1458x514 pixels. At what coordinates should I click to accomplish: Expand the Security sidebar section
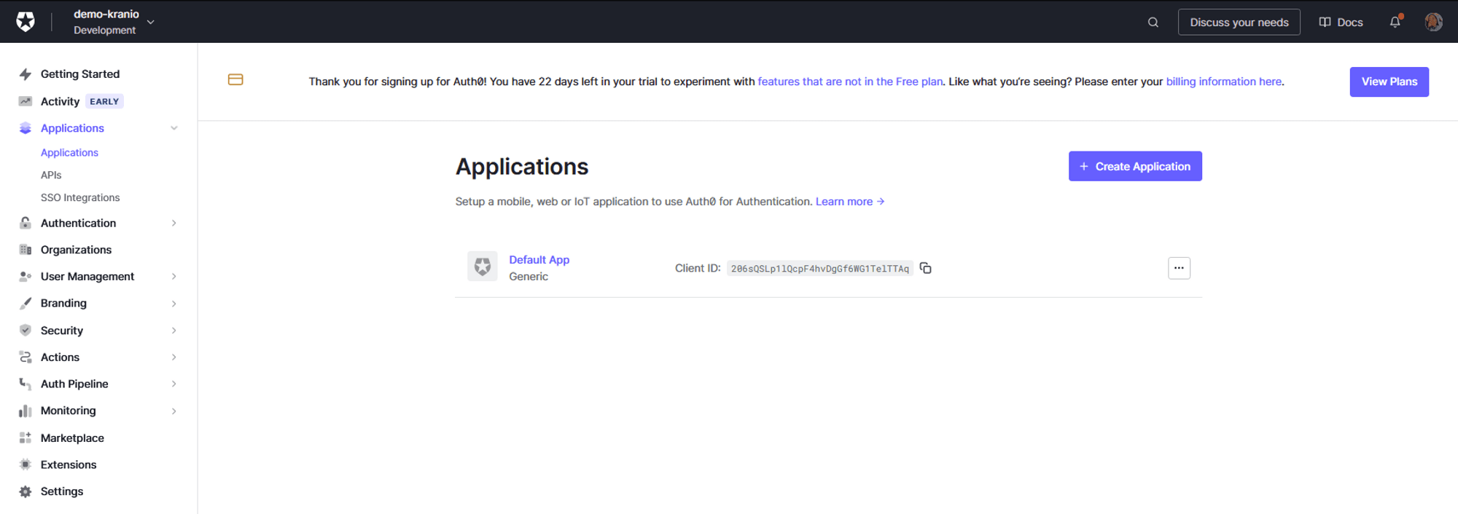(x=174, y=331)
